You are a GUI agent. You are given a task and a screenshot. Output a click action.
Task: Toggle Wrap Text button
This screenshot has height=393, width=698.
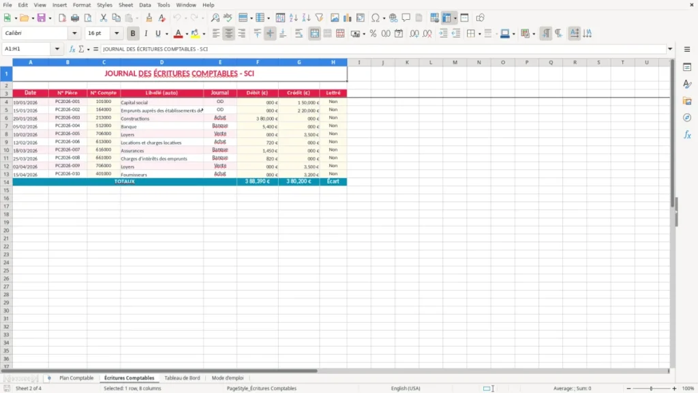299,33
